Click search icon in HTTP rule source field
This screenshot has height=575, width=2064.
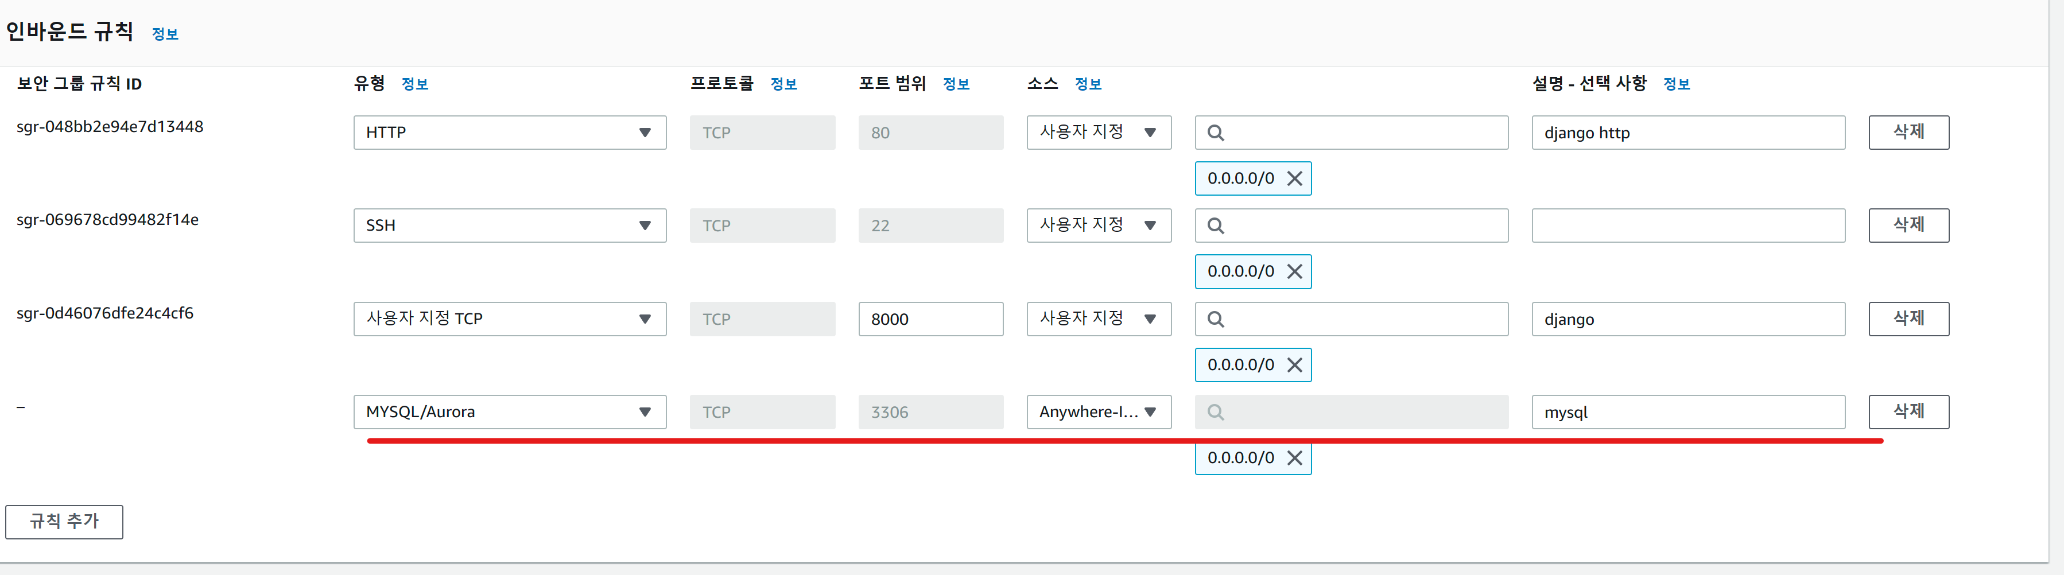tap(1216, 133)
